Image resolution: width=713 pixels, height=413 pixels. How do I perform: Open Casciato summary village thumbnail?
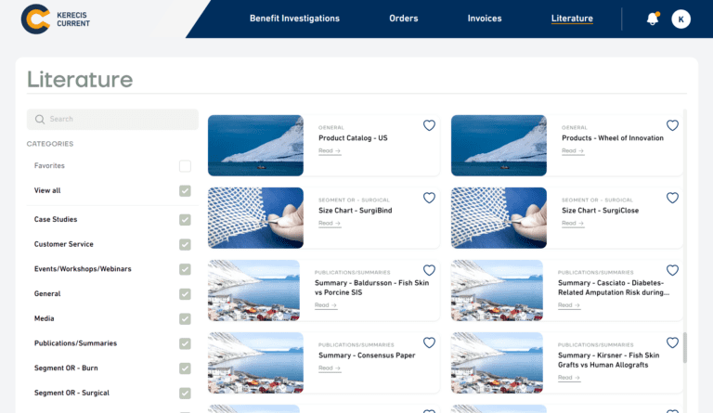pyautogui.click(x=497, y=290)
